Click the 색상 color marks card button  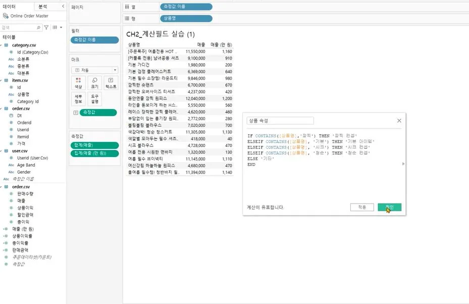78,83
